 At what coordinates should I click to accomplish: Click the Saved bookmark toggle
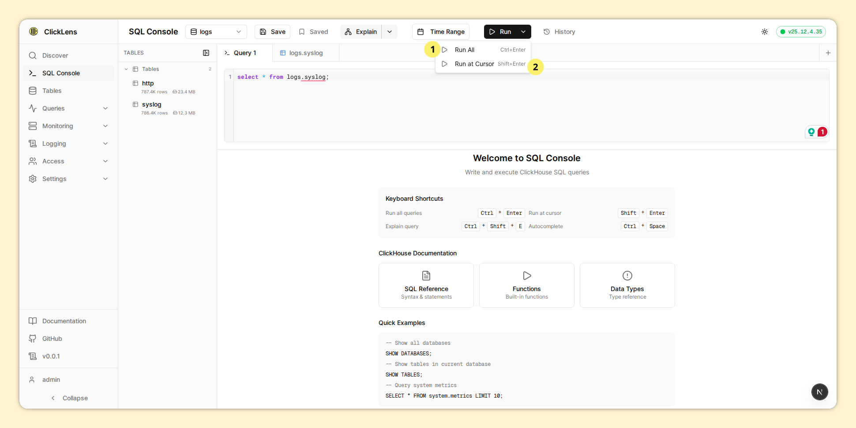[313, 32]
